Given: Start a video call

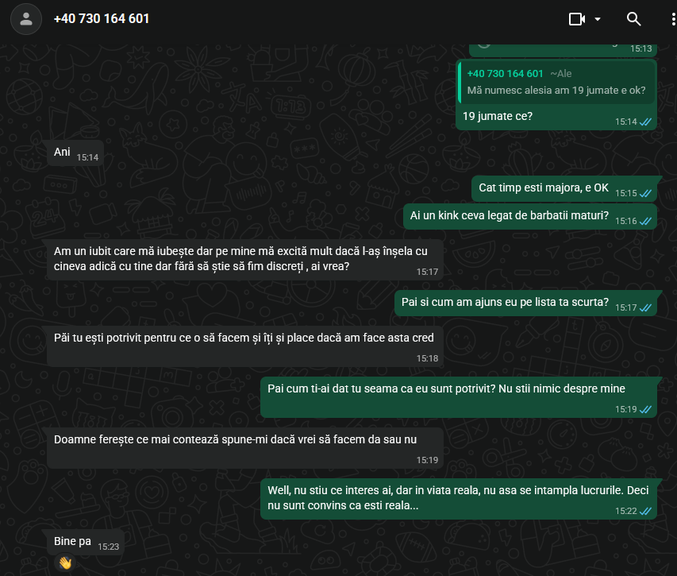Looking at the screenshot, I should click(x=577, y=19).
